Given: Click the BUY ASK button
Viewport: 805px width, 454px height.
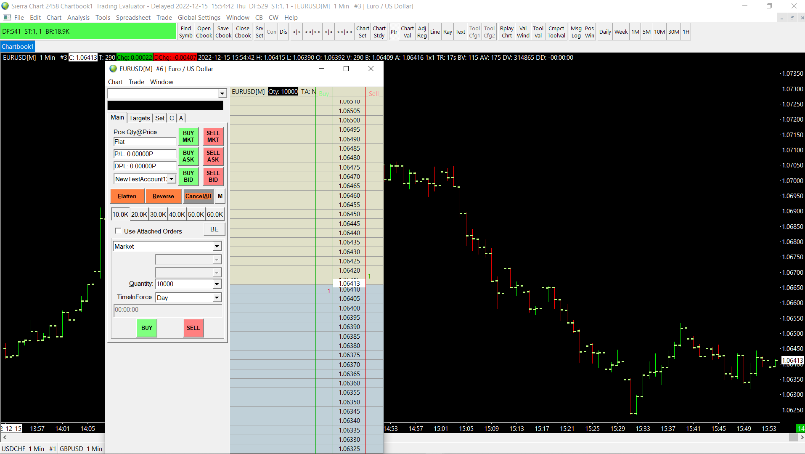Looking at the screenshot, I should click(x=188, y=156).
